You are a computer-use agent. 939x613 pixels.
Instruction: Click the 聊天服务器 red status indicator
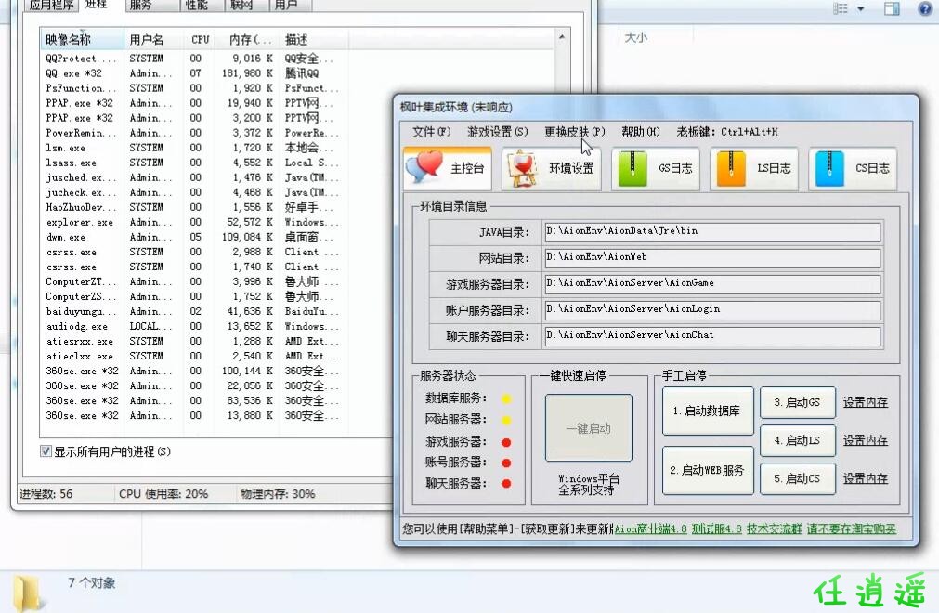[506, 484]
